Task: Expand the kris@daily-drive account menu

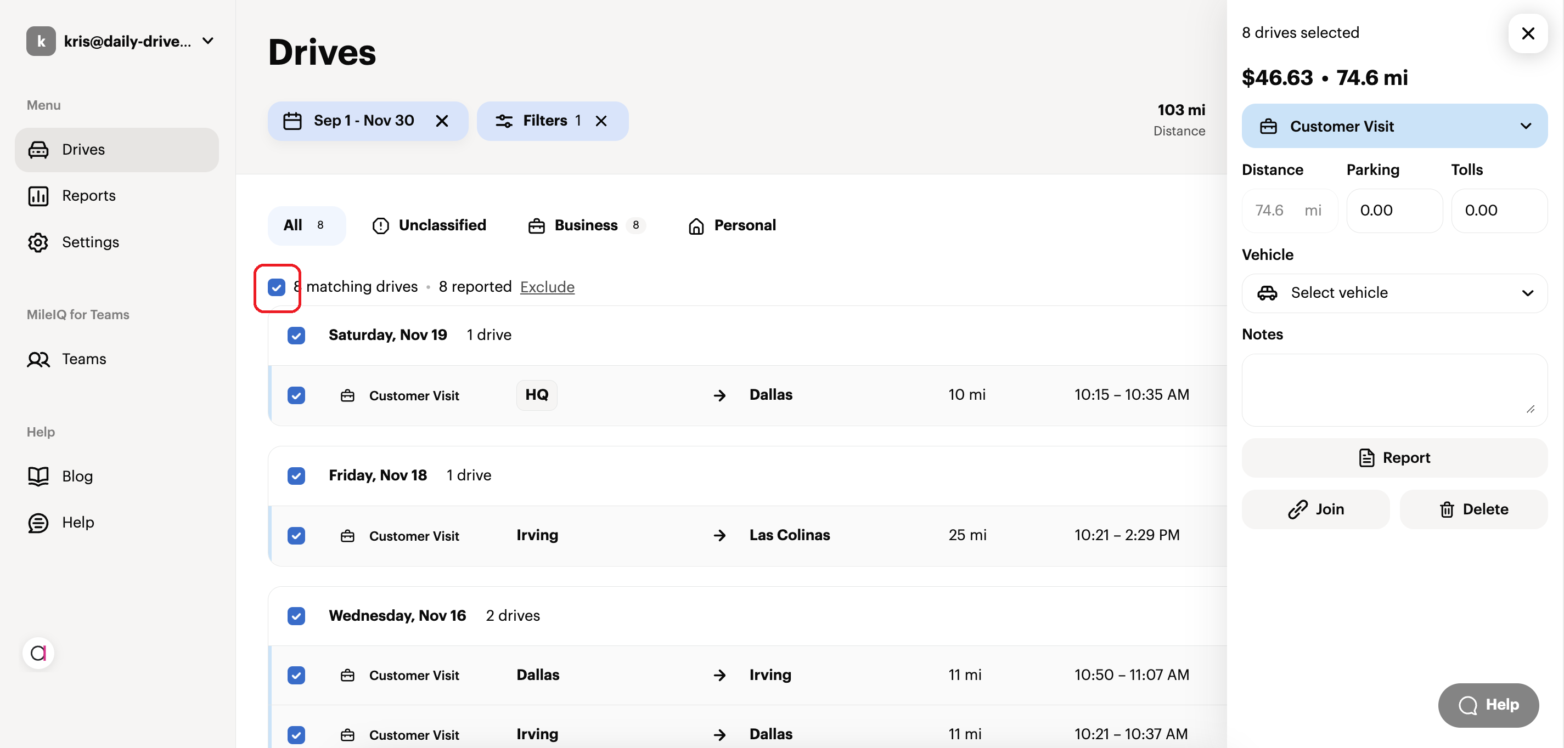Action: point(207,41)
